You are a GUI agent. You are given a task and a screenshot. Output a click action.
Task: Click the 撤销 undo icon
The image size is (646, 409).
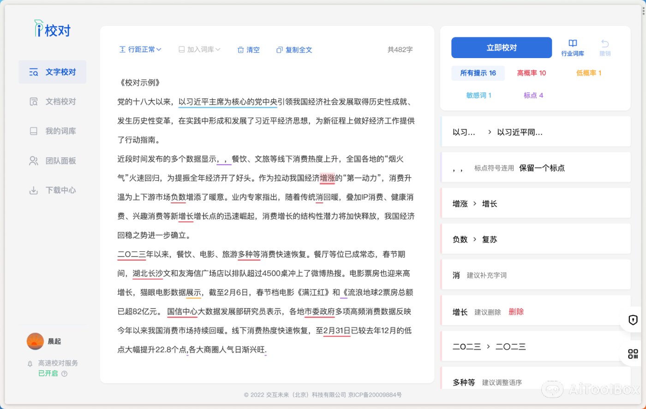(605, 47)
